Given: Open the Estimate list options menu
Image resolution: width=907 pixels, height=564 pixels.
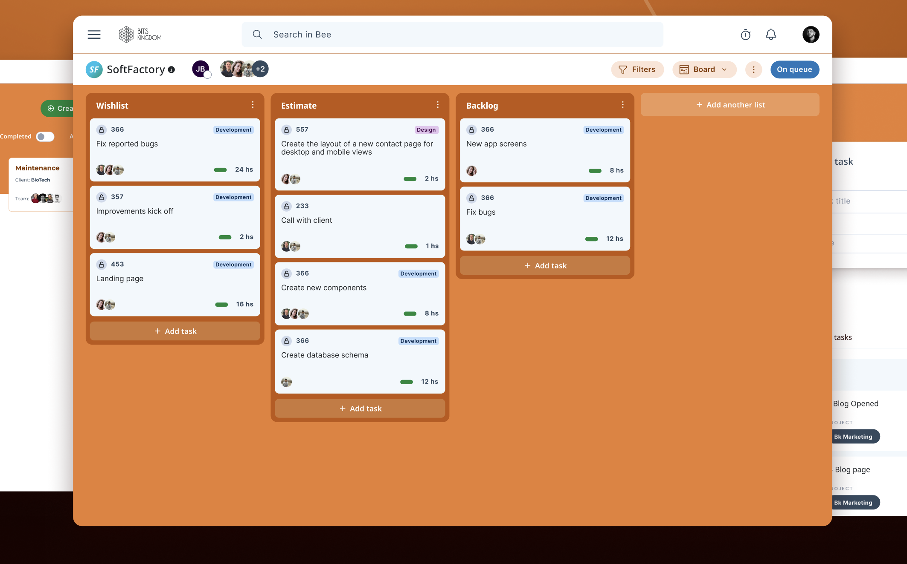Looking at the screenshot, I should [x=438, y=105].
